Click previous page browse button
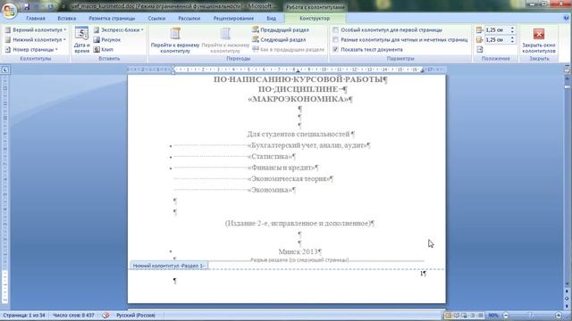The image size is (572, 321). [568, 292]
